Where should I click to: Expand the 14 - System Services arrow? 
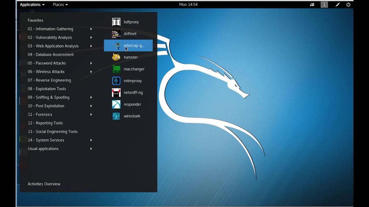pyautogui.click(x=91, y=140)
